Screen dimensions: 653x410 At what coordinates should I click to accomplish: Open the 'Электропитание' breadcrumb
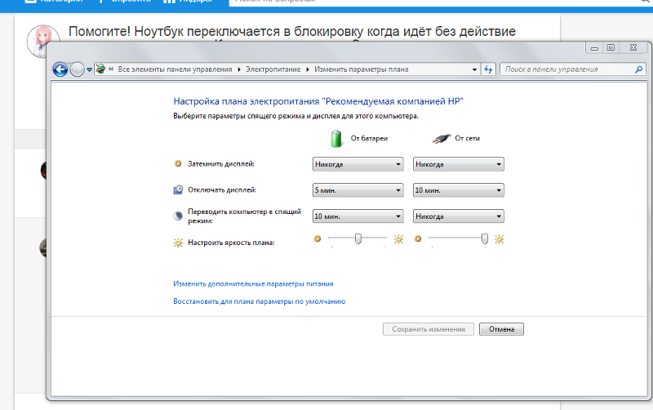273,69
